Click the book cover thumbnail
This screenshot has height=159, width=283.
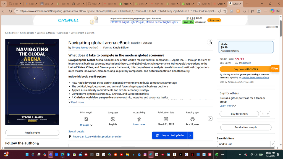pos(32,82)
